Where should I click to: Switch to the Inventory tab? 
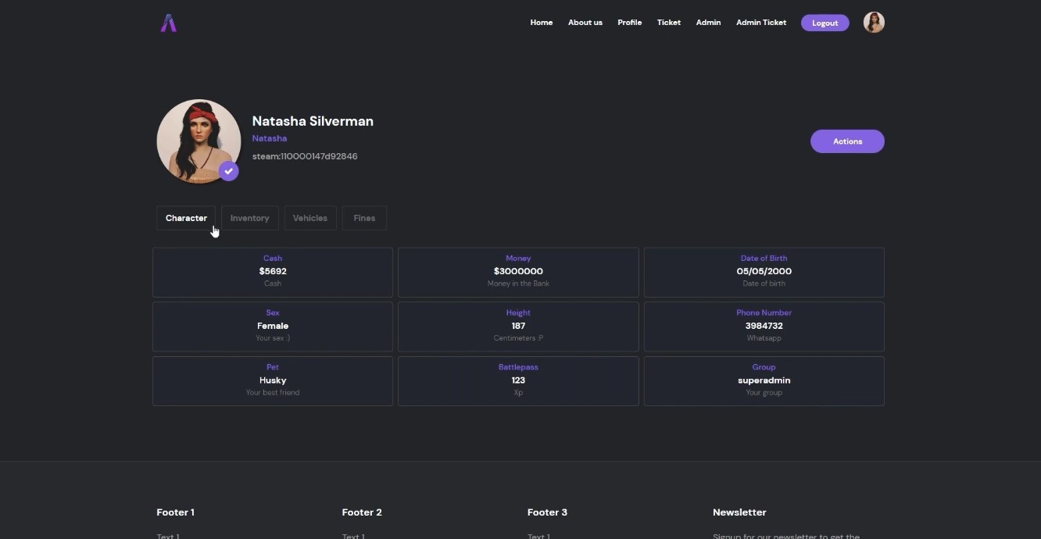coord(250,218)
